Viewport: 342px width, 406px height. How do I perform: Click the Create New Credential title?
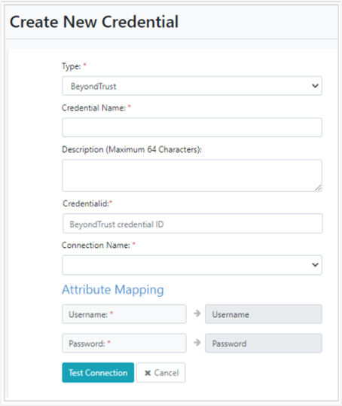[94, 22]
